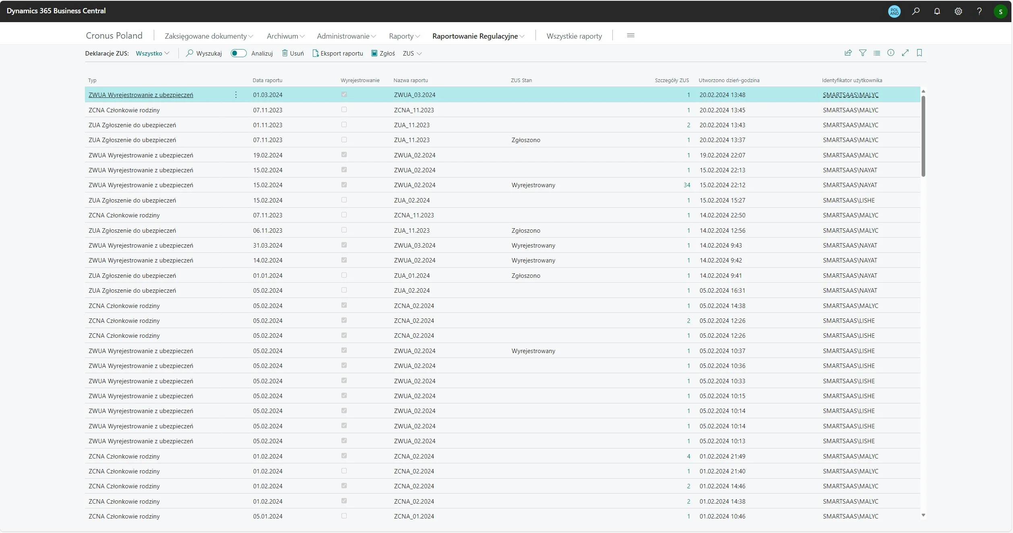Image resolution: width=1013 pixels, height=533 pixels.
Task: Click the share icon in the list toolbar
Action: (848, 53)
